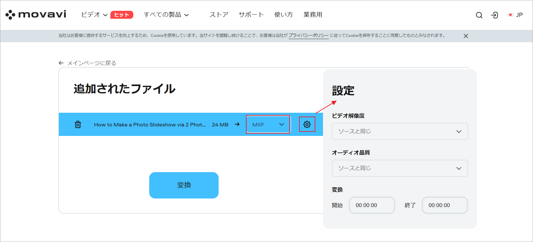
Task: Expand the すべての製品 menu
Action: tap(166, 15)
